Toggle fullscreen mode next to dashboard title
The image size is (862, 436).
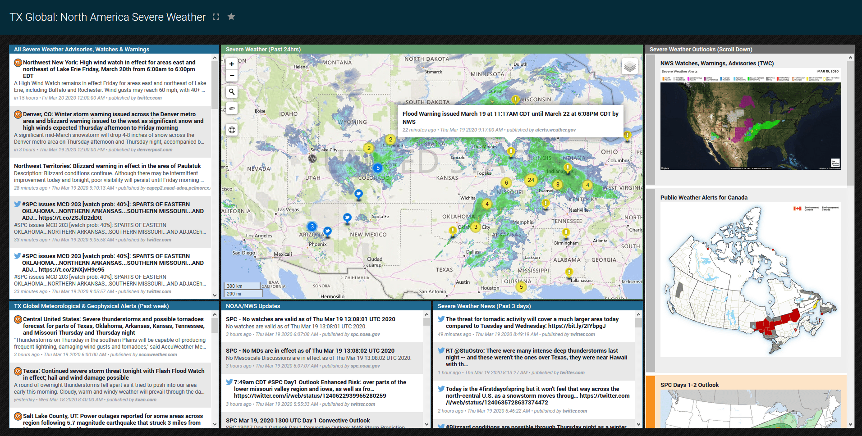point(216,17)
